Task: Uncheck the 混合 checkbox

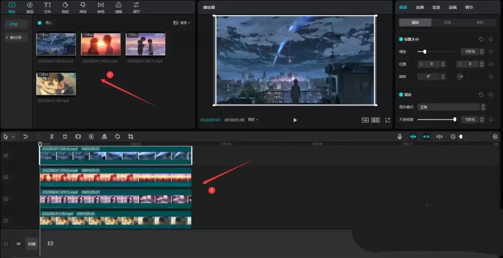Action: pyautogui.click(x=401, y=95)
